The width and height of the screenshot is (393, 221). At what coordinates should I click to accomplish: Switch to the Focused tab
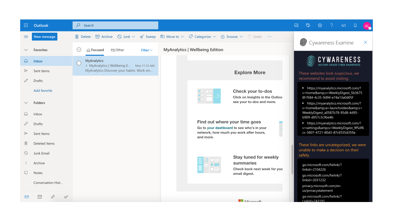pos(95,50)
